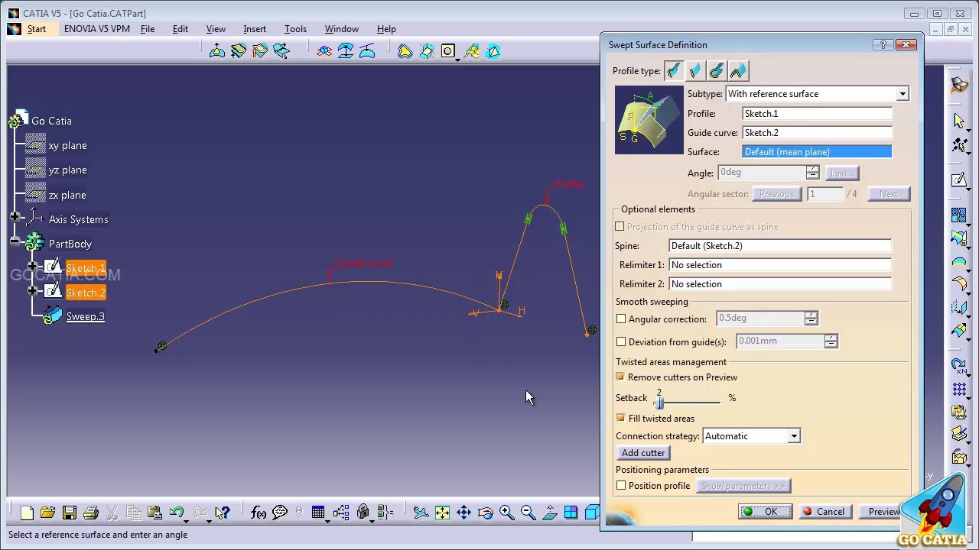979x550 pixels.
Task: Enable the Position profile checkbox
Action: point(621,486)
